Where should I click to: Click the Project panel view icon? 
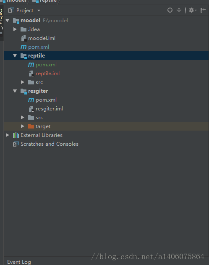pos(11,10)
